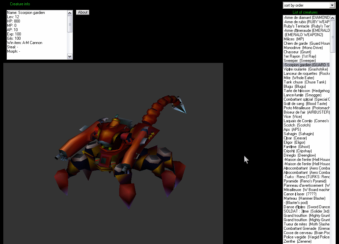Image resolution: width=339 pixels, height=244 pixels.
Task: Select Zenthe (Zenene) in the list
Action: 307,242
